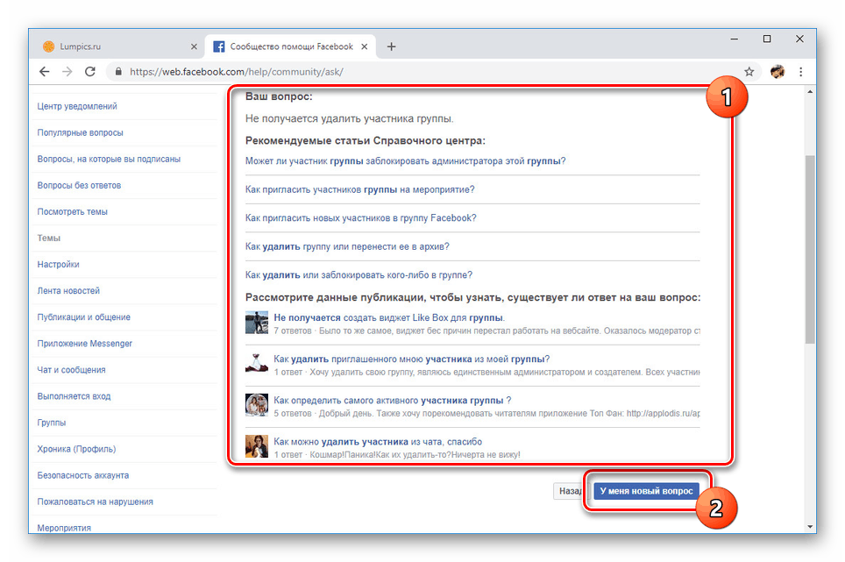Screen dimensions: 845x562
Task: Open post Как определить самого активного участника
Action: tap(393, 401)
